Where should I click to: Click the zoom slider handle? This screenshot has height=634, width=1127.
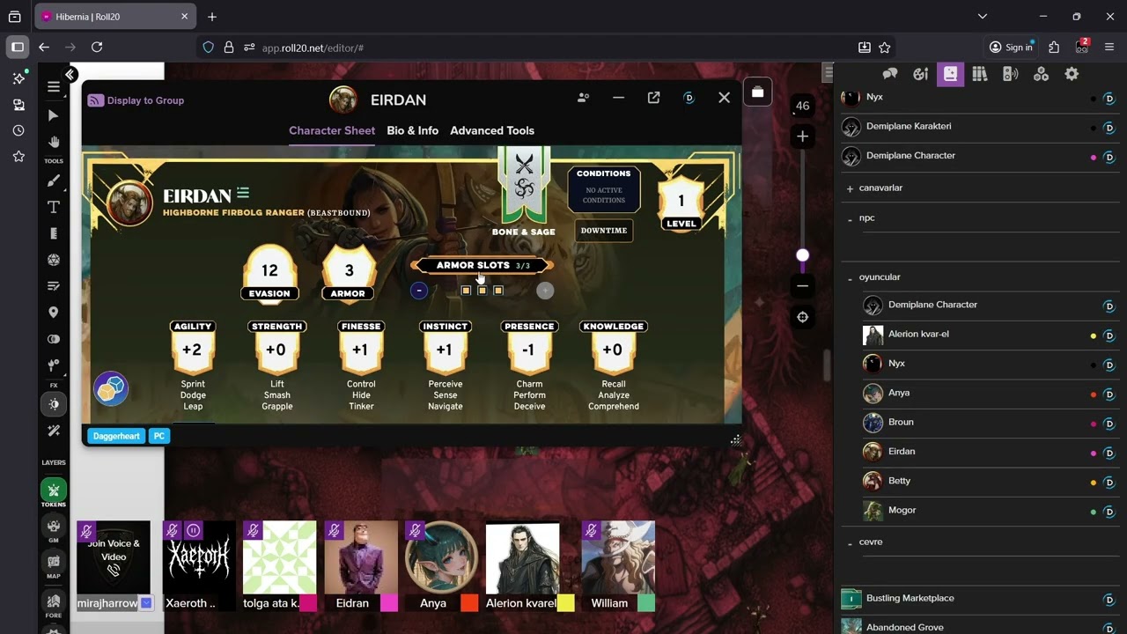click(x=802, y=255)
